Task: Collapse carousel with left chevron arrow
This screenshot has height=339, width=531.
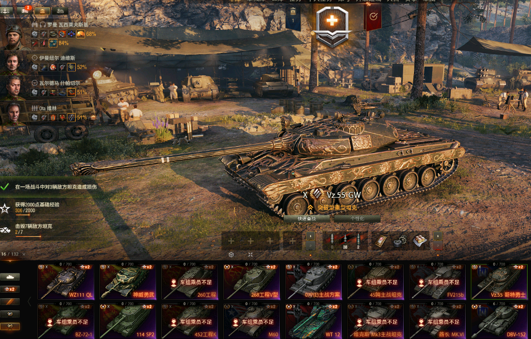Action: click(x=29, y=302)
